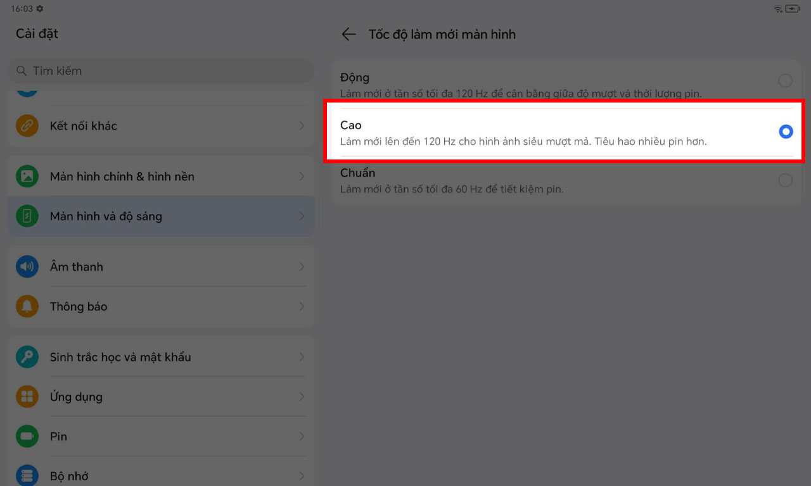The width and height of the screenshot is (811, 486).
Task: Tap the Ứng dụng grid icon
Action: pos(27,397)
